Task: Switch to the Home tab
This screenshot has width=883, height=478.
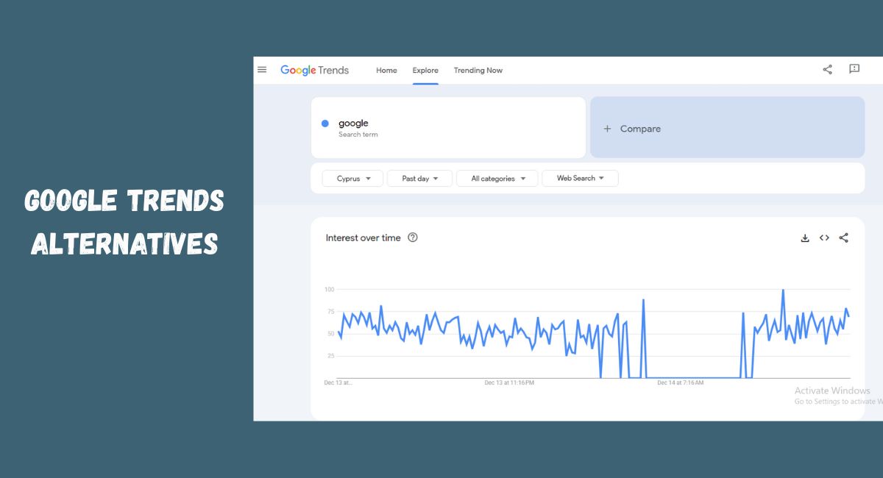Action: click(386, 70)
